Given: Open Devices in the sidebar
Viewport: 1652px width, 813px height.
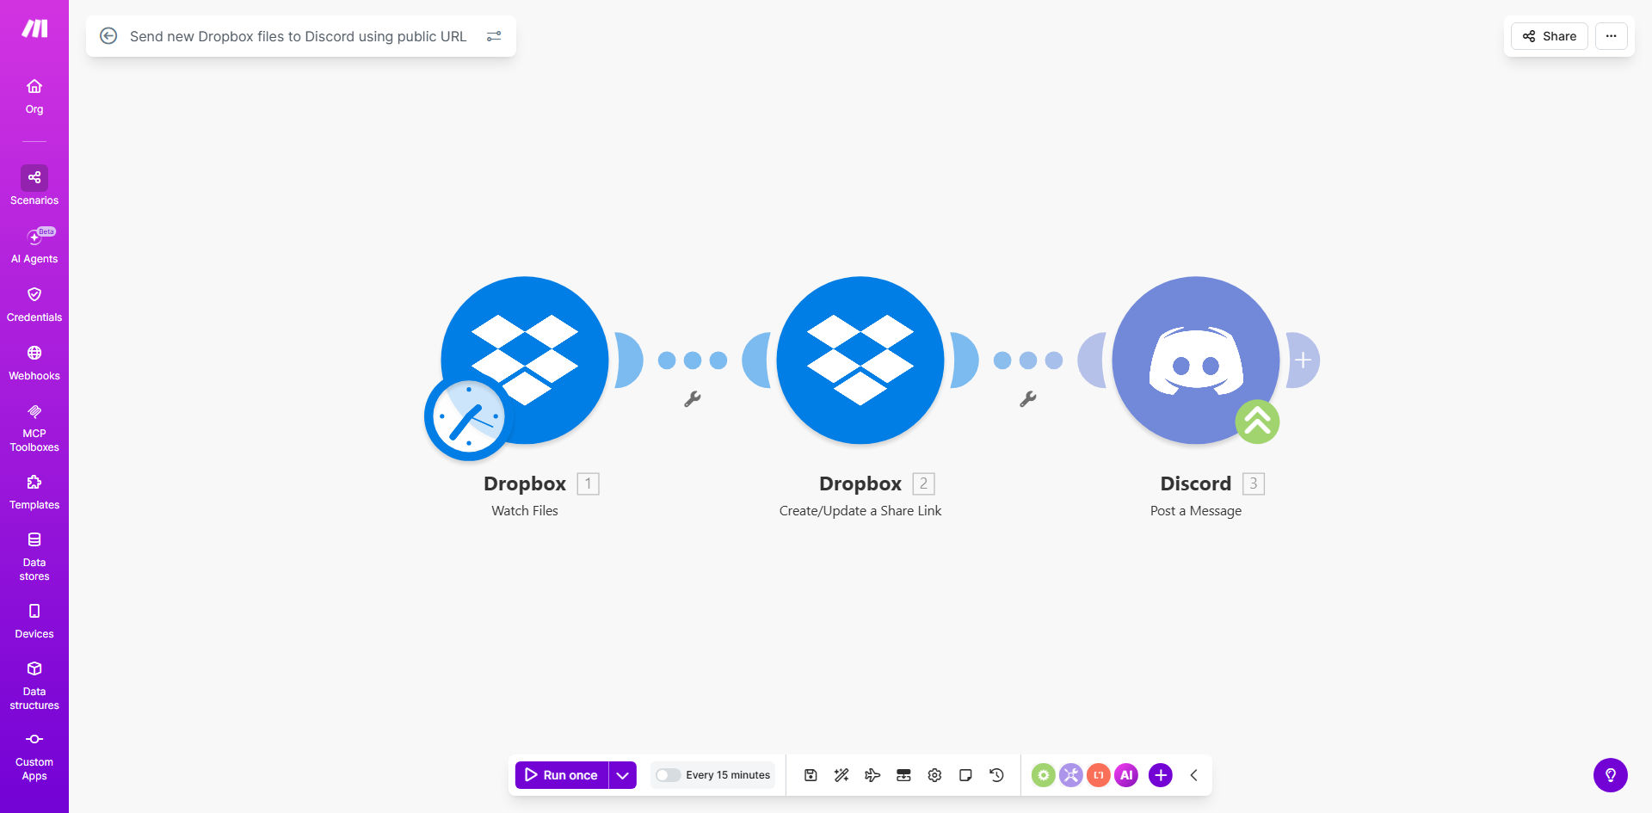Looking at the screenshot, I should click(34, 621).
